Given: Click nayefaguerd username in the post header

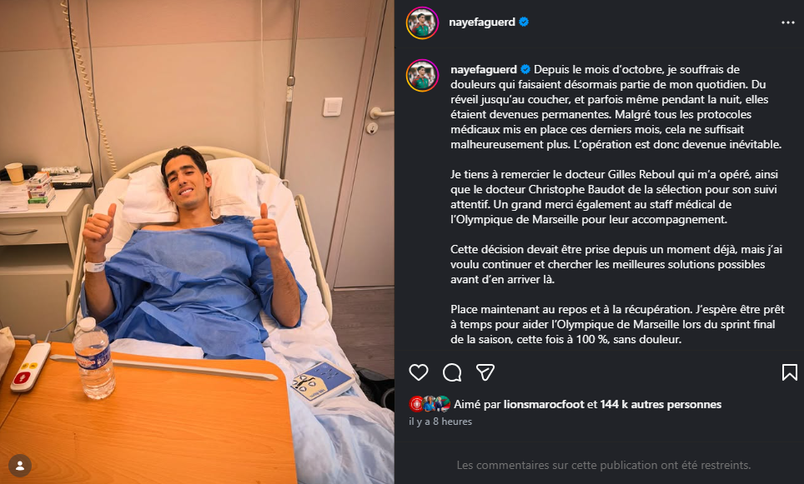Looking at the screenshot, I should click(482, 22).
